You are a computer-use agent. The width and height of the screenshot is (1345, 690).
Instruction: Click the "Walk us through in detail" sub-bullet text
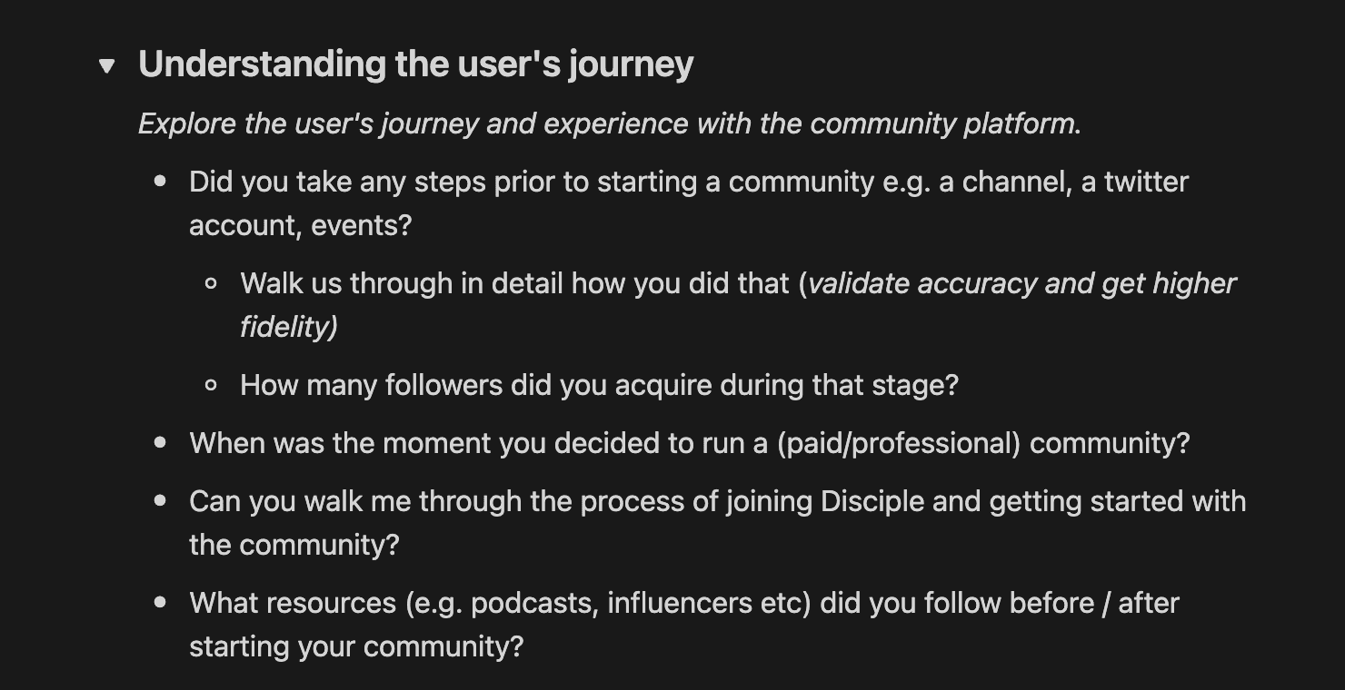(737, 305)
